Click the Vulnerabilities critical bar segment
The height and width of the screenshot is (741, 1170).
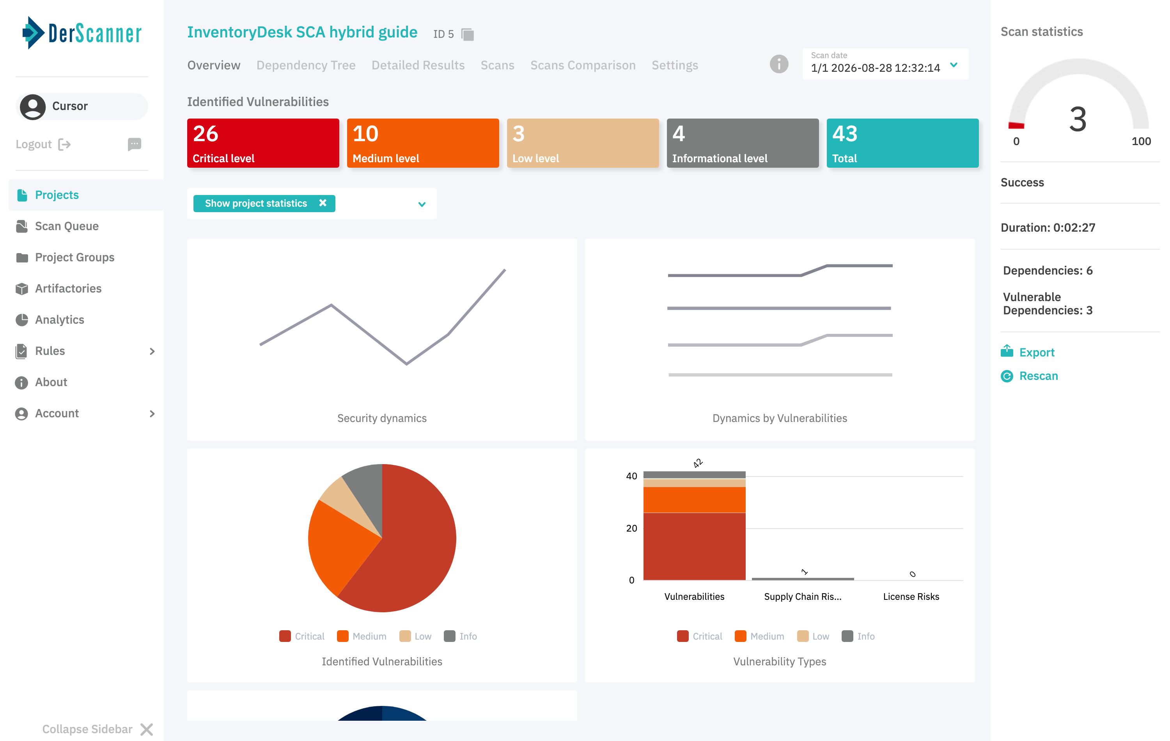coord(694,546)
